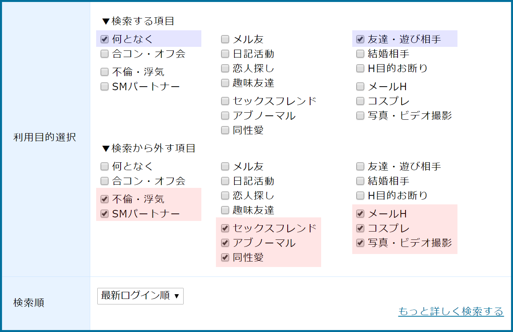Check メル友 under 検索する項目
The image size is (513, 332).
point(225,39)
